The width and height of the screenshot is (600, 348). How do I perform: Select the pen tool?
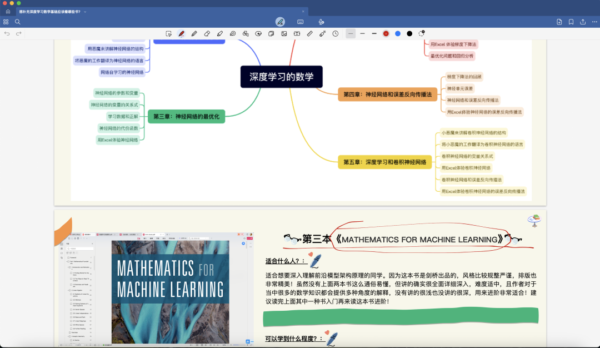pos(181,34)
